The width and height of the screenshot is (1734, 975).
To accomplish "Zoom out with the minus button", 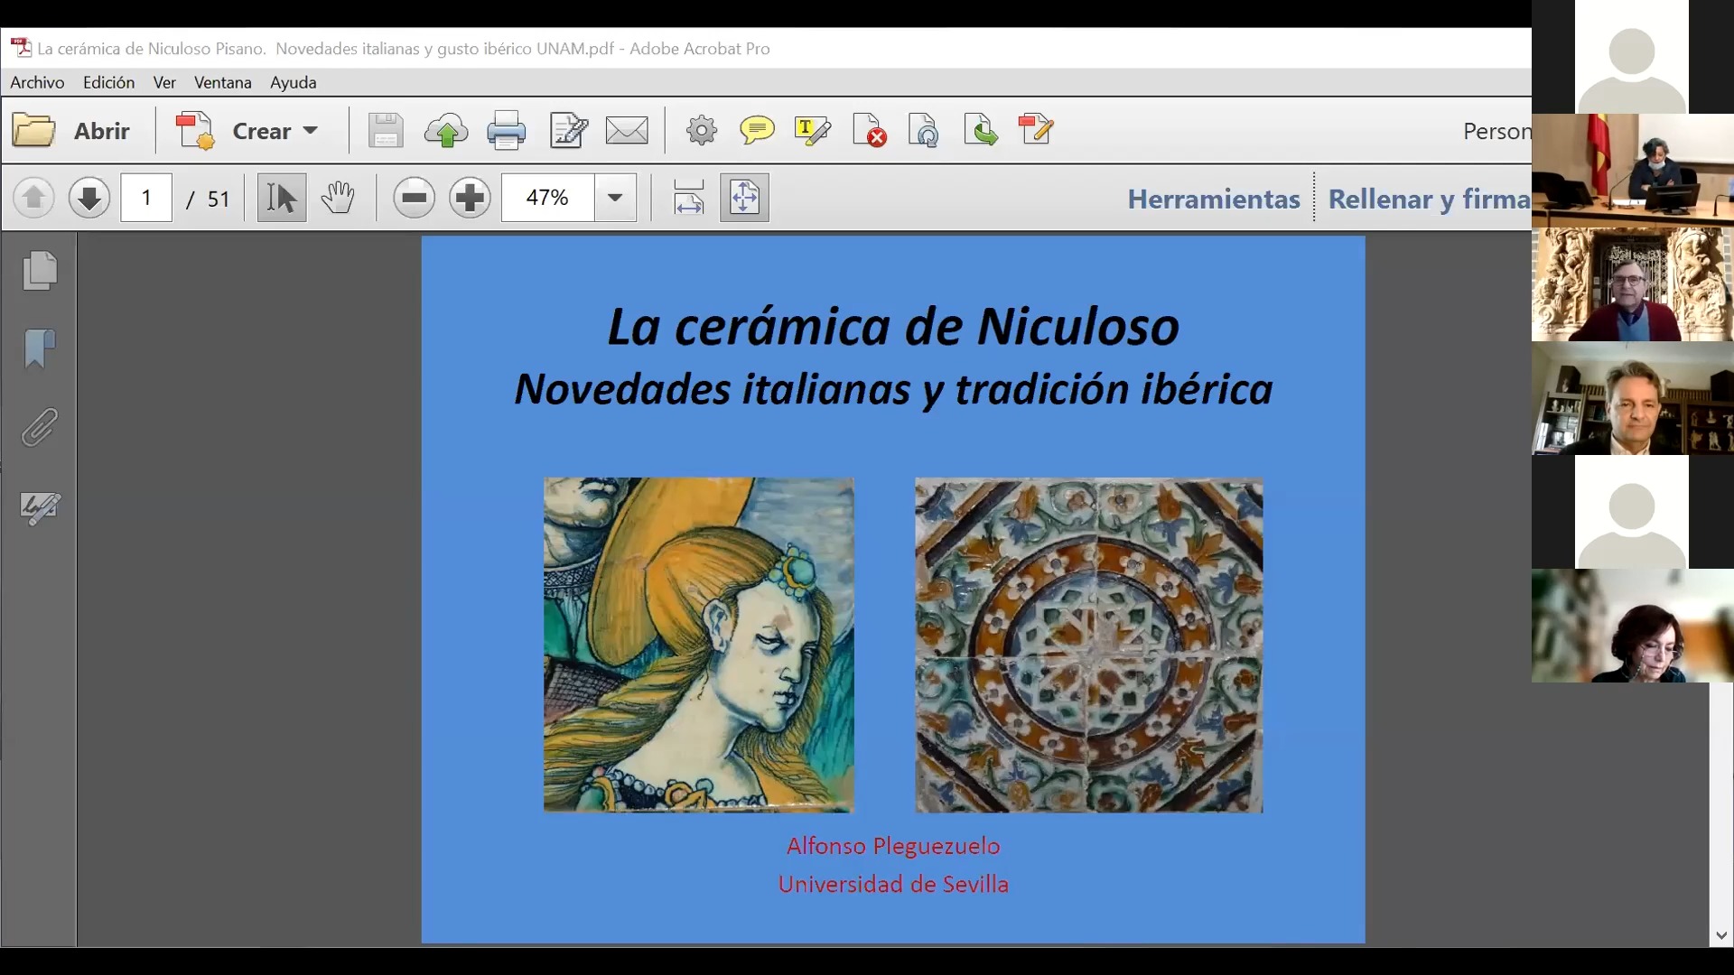I will coord(415,198).
